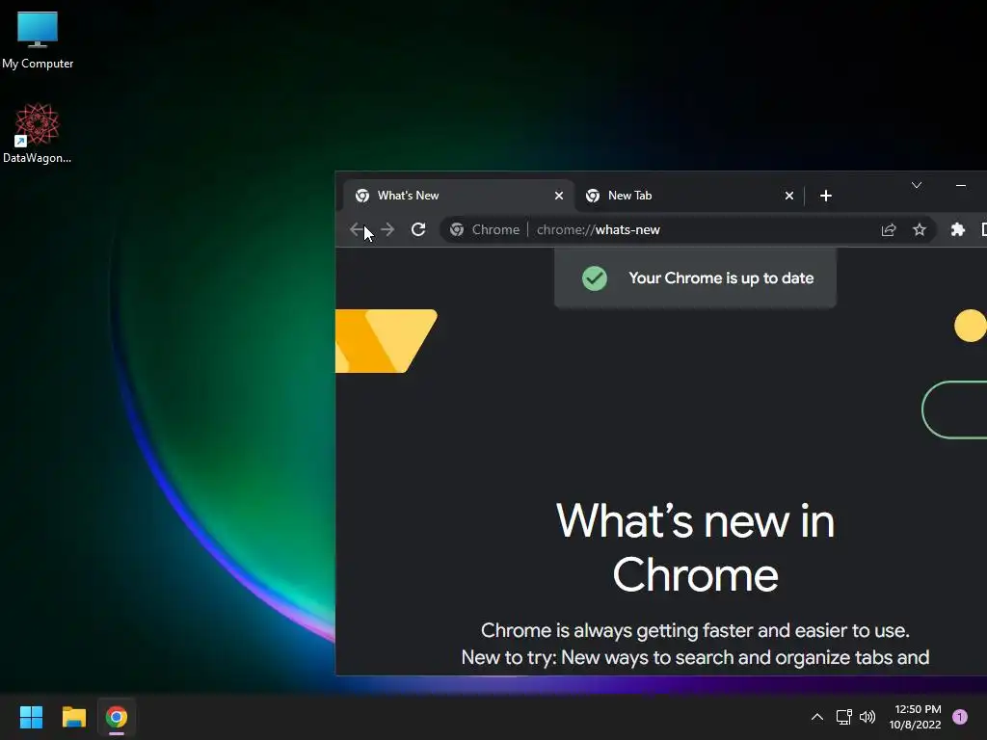This screenshot has height=740, width=987.
Task: Click 'New to try: New ways' line
Action: pyautogui.click(x=695, y=657)
